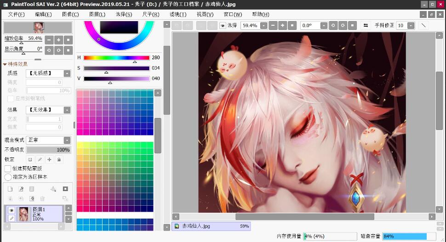
Task: Open the 滤镜(T) menu
Action: click(x=178, y=14)
